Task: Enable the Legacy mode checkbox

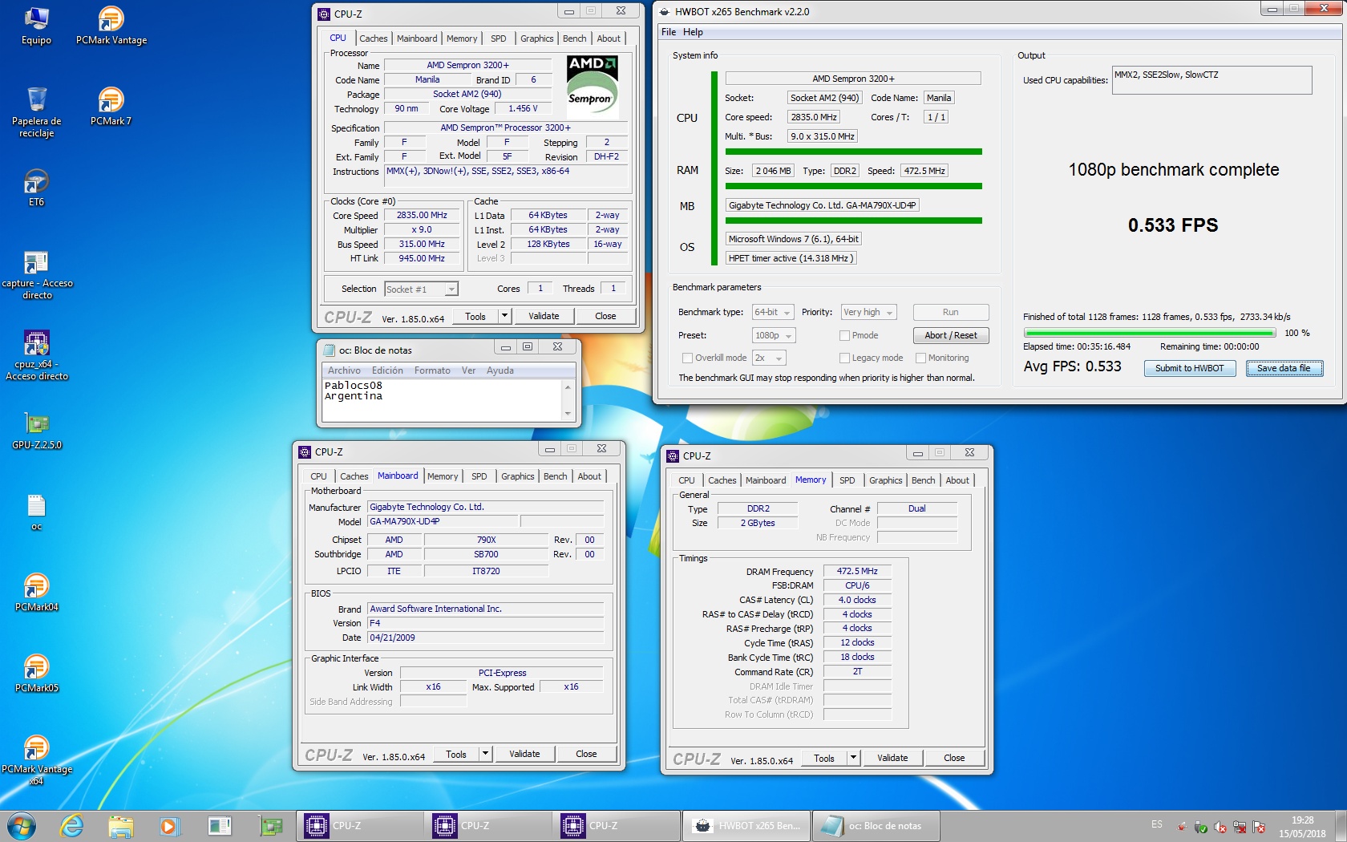Action: [844, 358]
